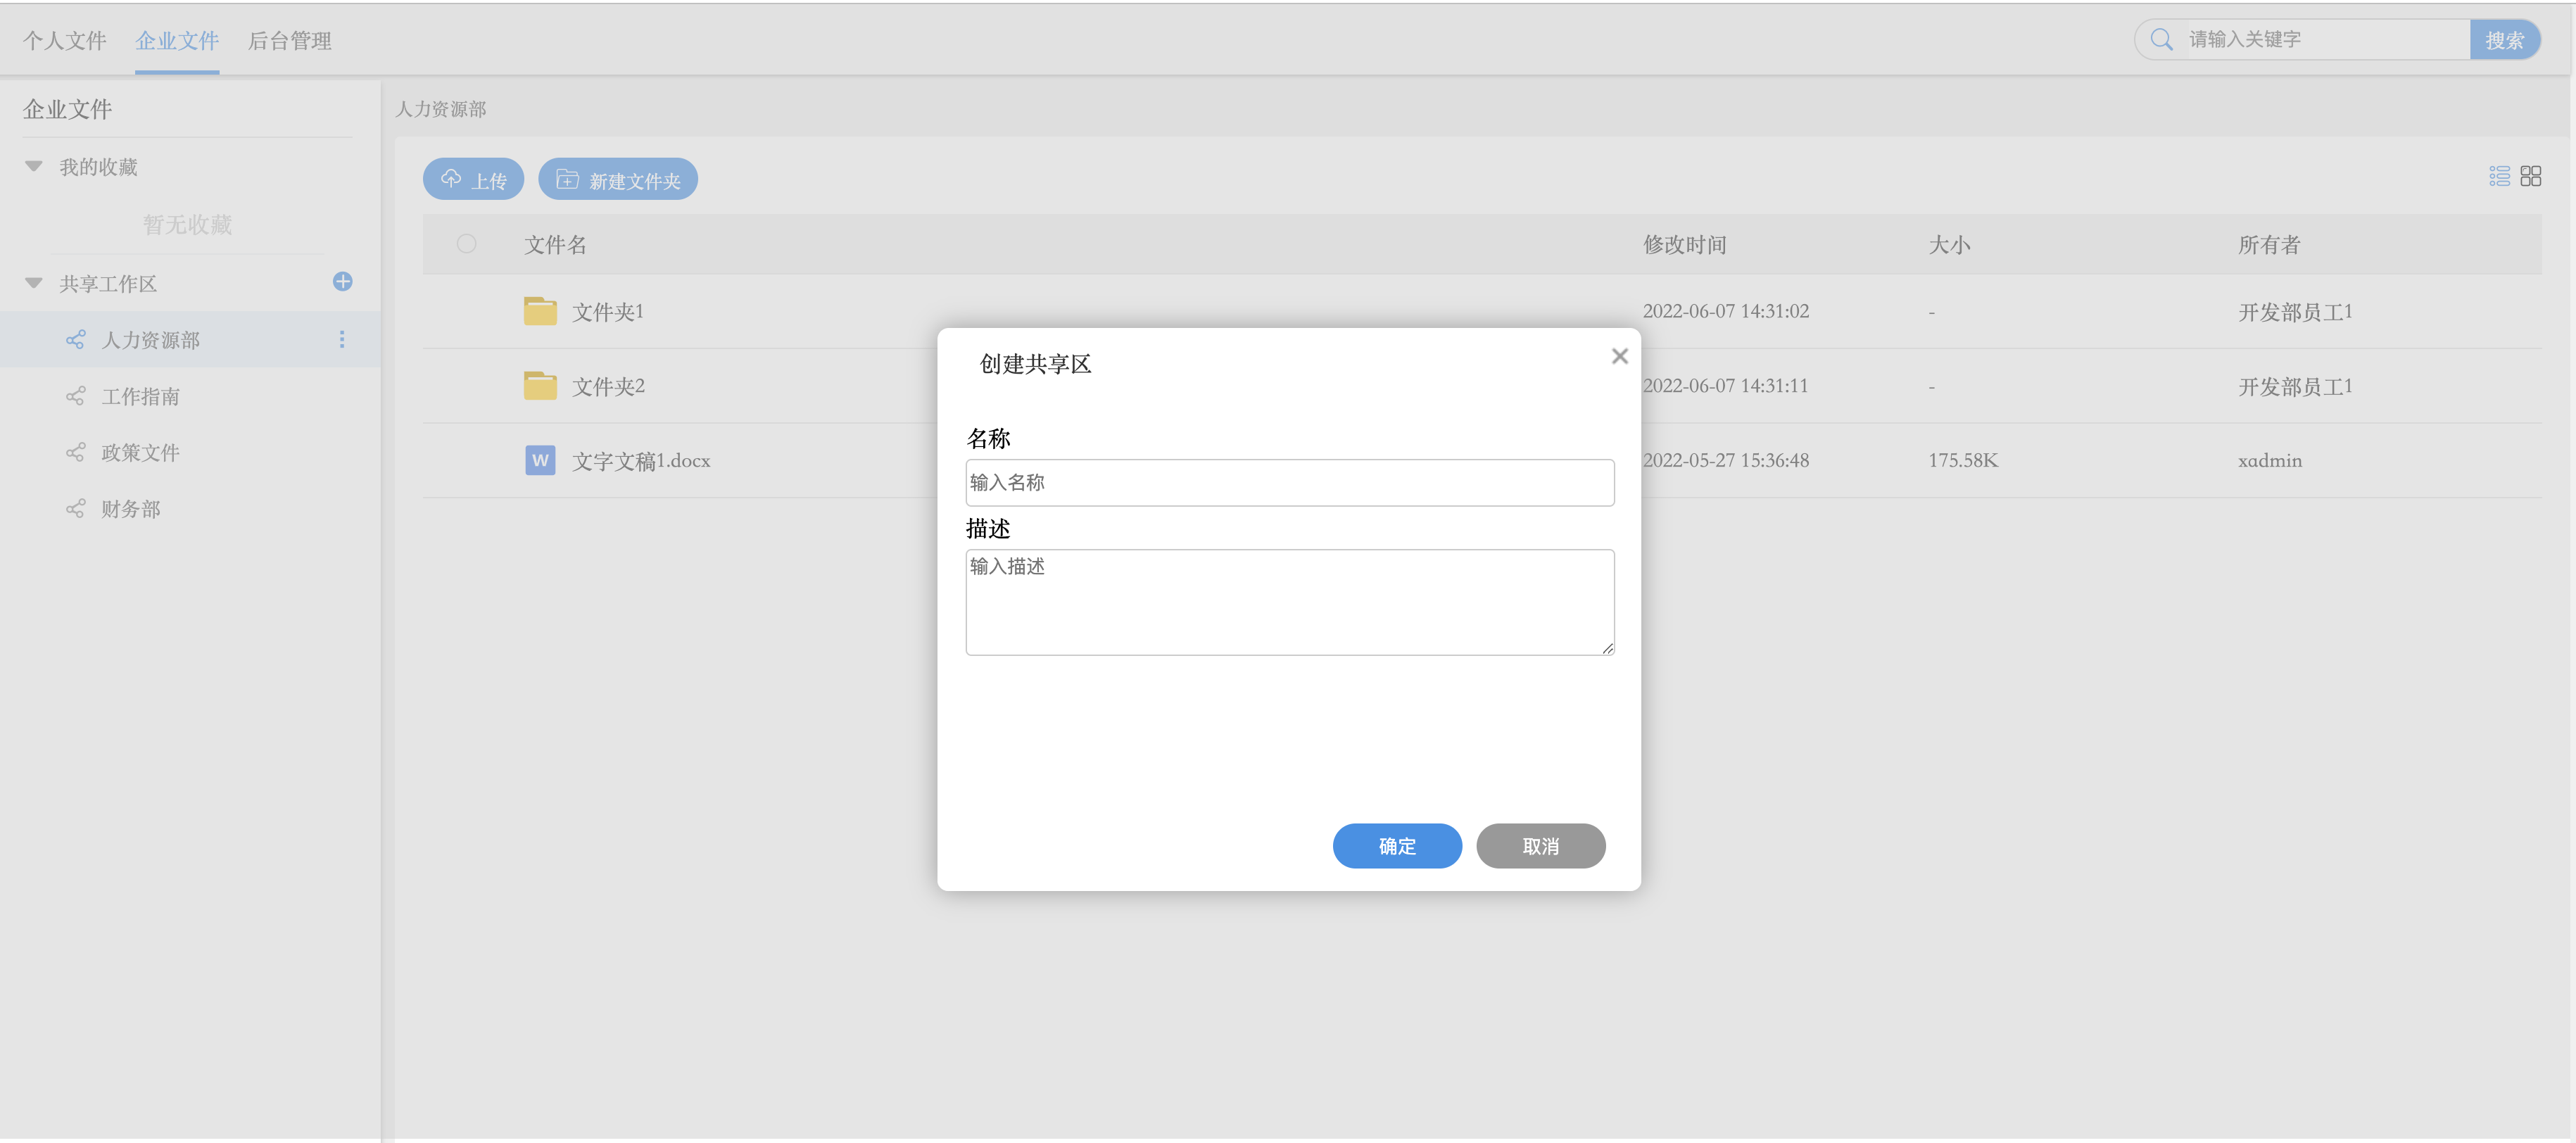
Task: Click share icon next to 财务部
Action: click(75, 509)
